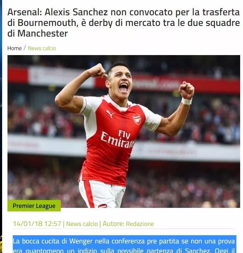Select the green Premier League category tag

coord(34,206)
